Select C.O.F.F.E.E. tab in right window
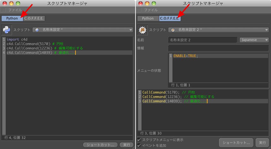Viewport: 271px width, 149px height. (x=170, y=19)
